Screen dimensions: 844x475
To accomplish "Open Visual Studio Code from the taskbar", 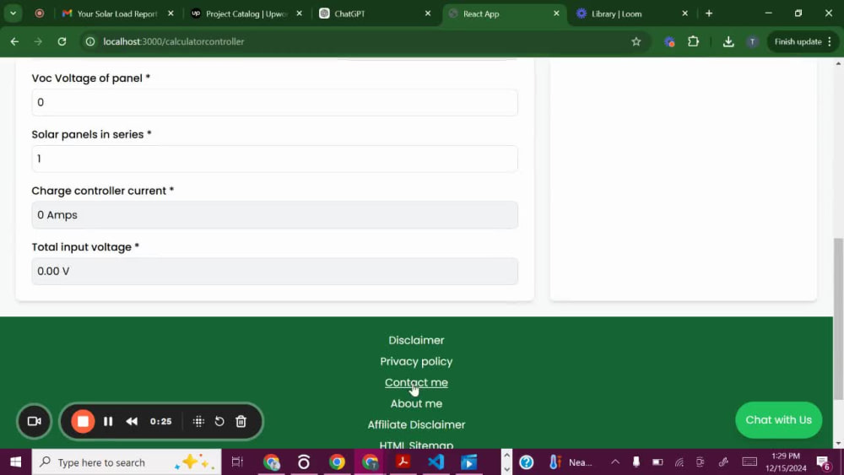I will point(436,462).
